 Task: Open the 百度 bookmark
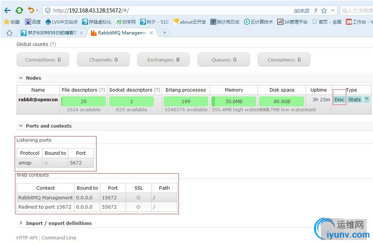pos(33,22)
